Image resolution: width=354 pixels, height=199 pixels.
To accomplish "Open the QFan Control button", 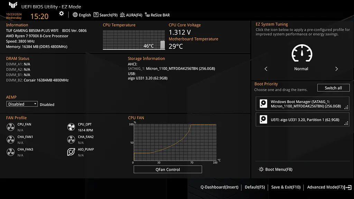I will (168, 170).
